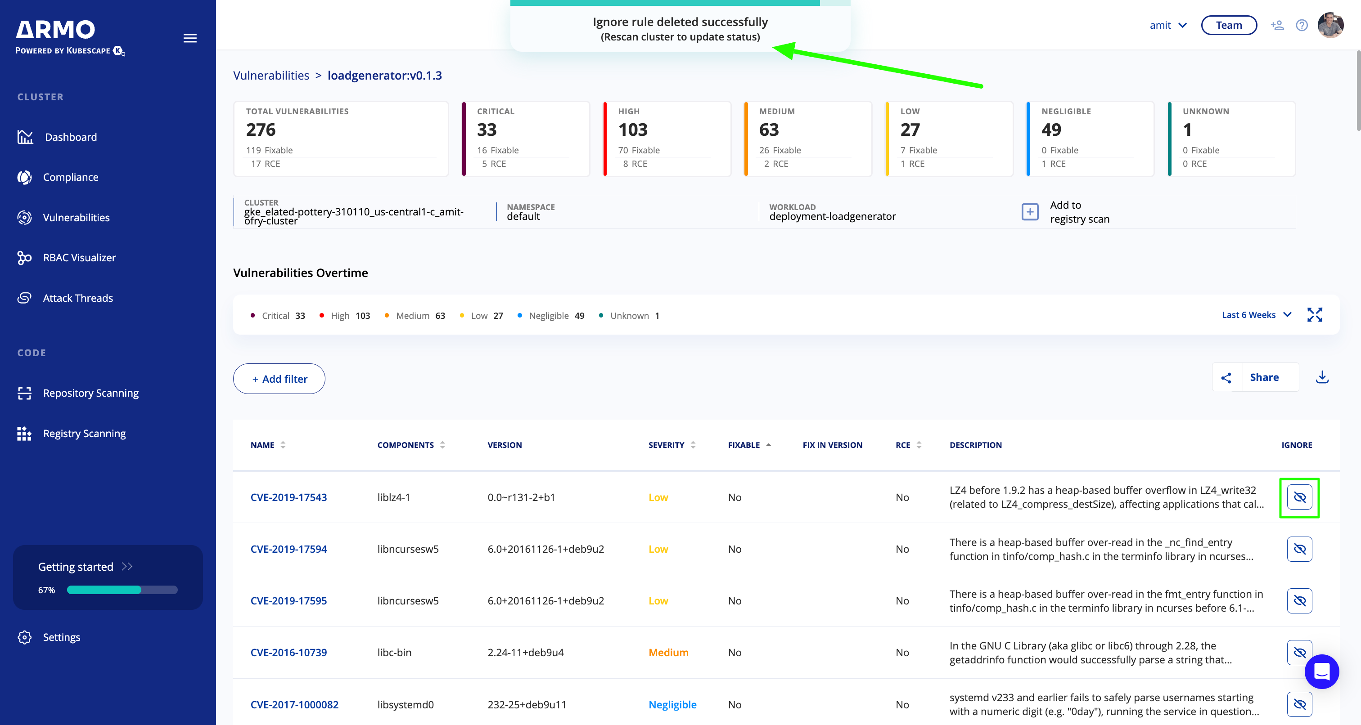Click the user profile avatar photo

click(1330, 25)
